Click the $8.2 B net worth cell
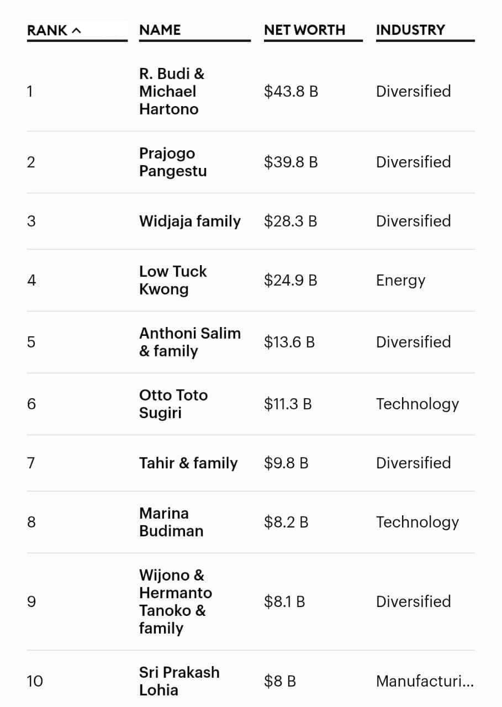Screen dimensions: 502x707 [x=286, y=523]
